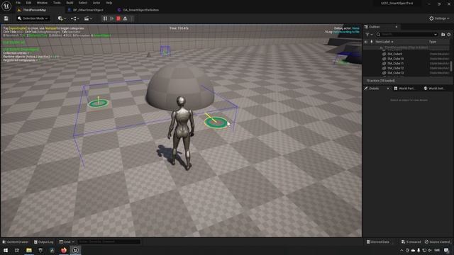Open the Cmd console type dropdown
The height and width of the screenshot is (255, 454).
click(x=67, y=242)
